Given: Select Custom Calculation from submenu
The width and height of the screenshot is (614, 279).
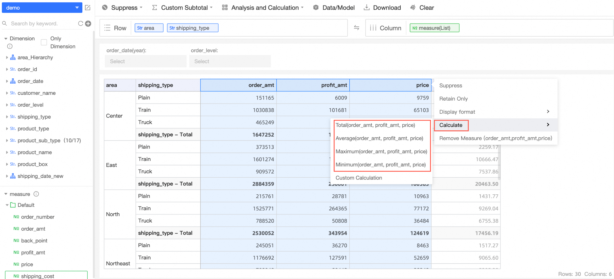Looking at the screenshot, I should click(x=359, y=178).
